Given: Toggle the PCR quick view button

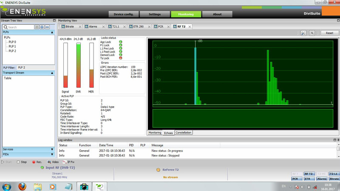Looking at the screenshot, I should tap(297, 179).
